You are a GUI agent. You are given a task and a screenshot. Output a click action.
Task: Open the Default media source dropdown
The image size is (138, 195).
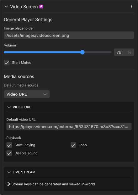(x=27, y=94)
